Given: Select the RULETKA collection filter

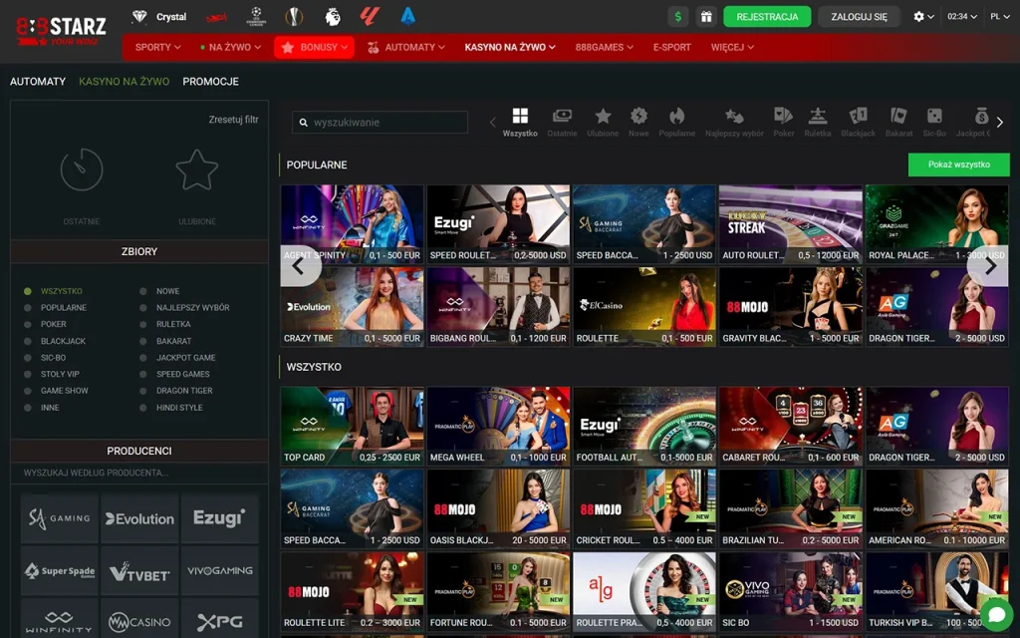Looking at the screenshot, I should pyautogui.click(x=165, y=324).
